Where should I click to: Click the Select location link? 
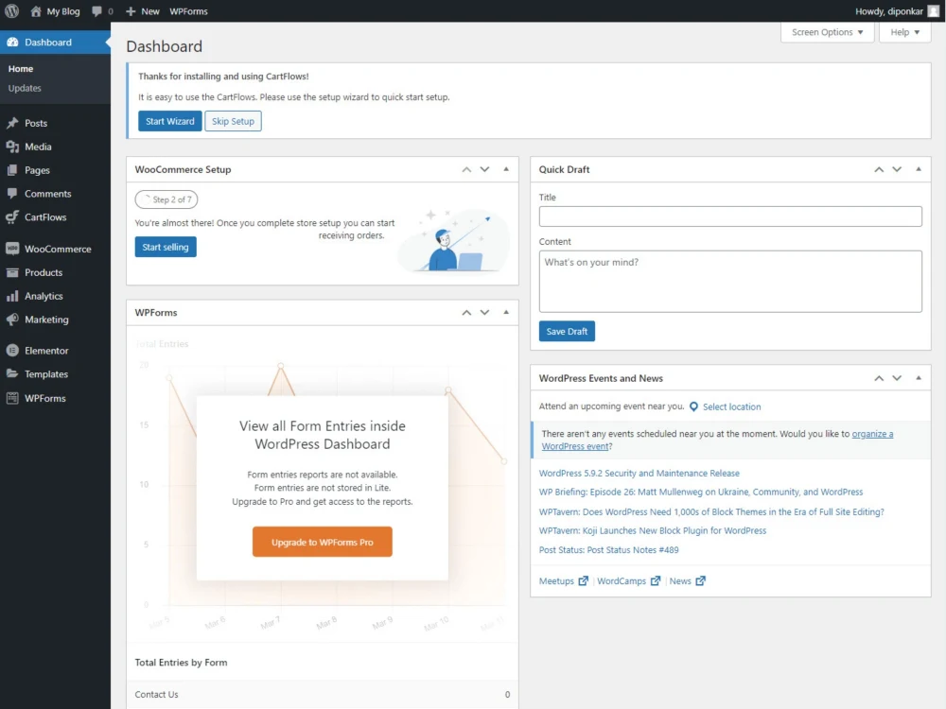(731, 406)
